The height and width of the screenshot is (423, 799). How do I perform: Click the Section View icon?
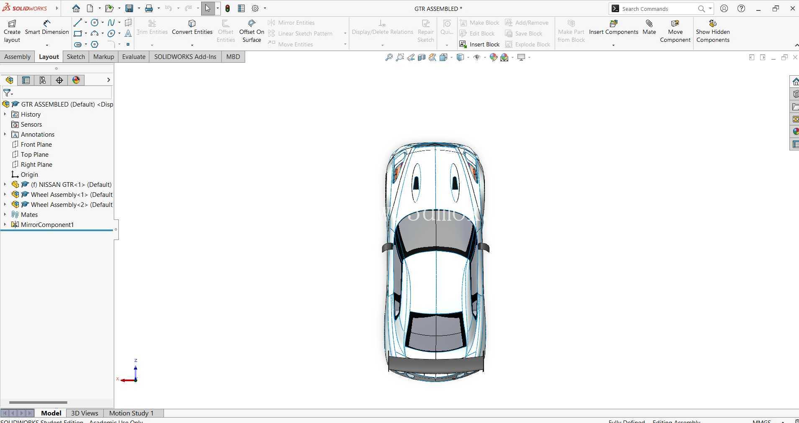(422, 57)
